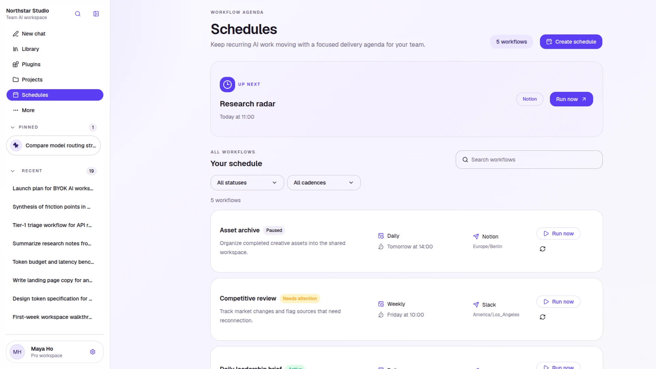Viewport: 656px width, 369px height.
Task: Click refresh icon in Competitive review card
Action: click(543, 317)
